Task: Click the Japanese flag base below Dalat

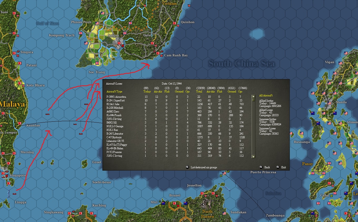Action: [x=152, y=43]
